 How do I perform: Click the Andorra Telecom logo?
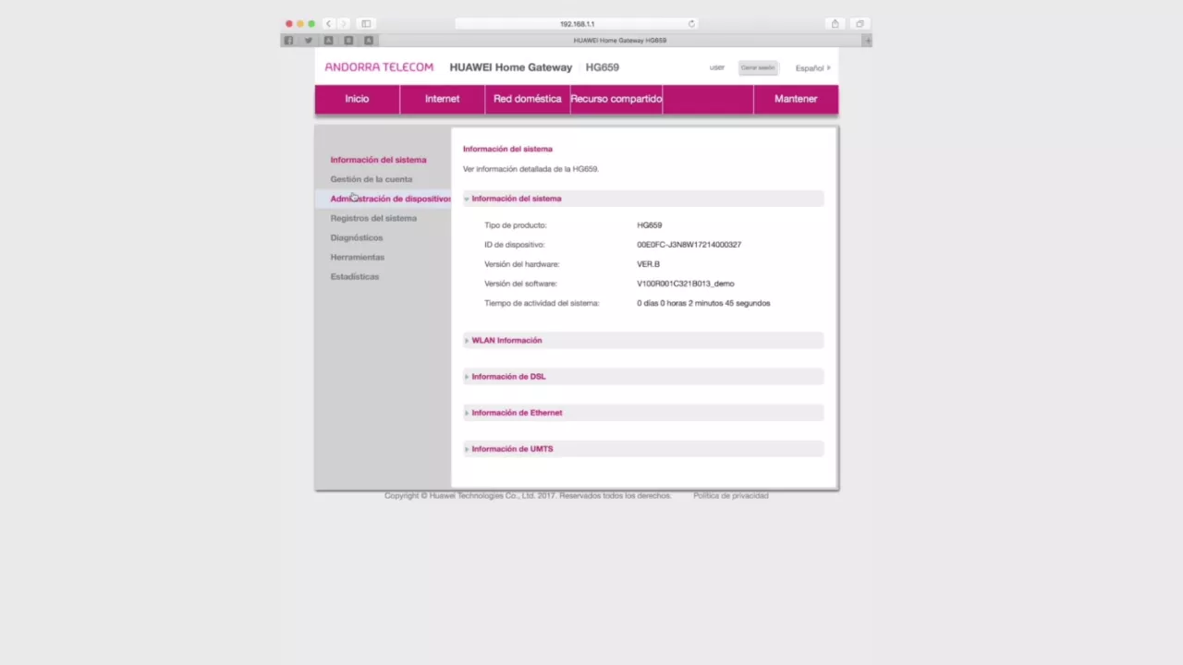point(379,67)
